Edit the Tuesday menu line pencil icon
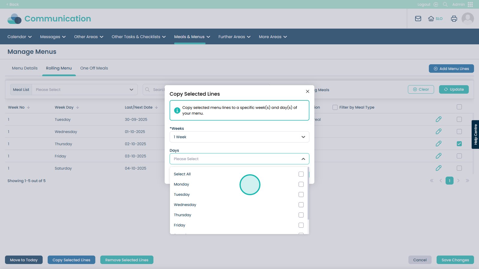This screenshot has width=479, height=269. (438, 119)
